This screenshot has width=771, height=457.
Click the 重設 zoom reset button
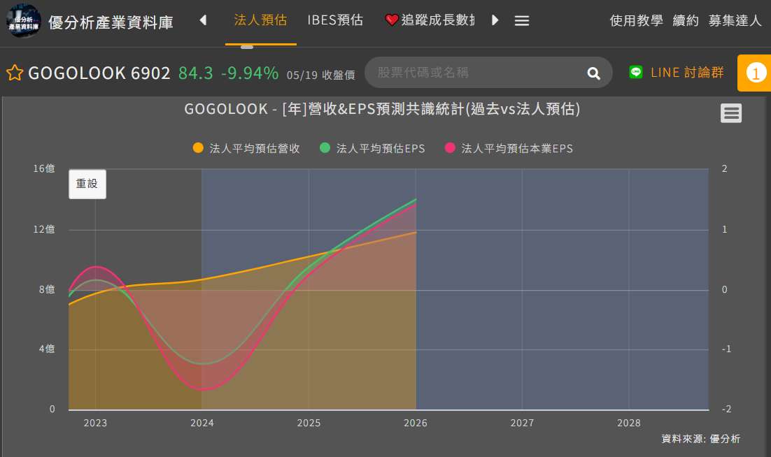tap(87, 184)
